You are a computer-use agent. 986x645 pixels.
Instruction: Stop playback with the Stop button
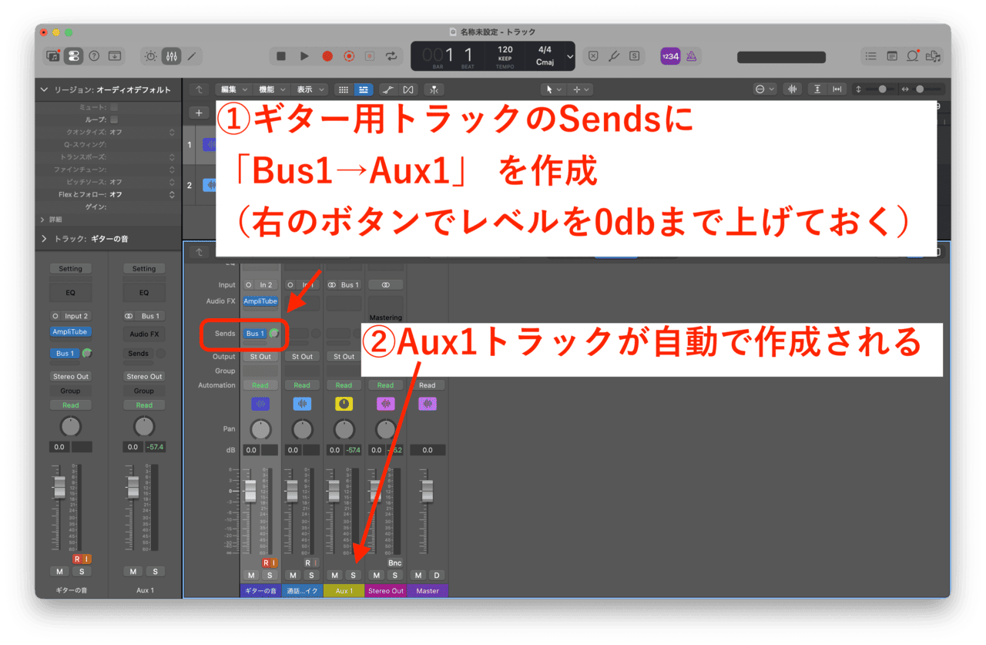coord(281,55)
